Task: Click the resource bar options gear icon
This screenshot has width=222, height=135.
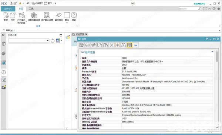Action: (x=3, y=35)
